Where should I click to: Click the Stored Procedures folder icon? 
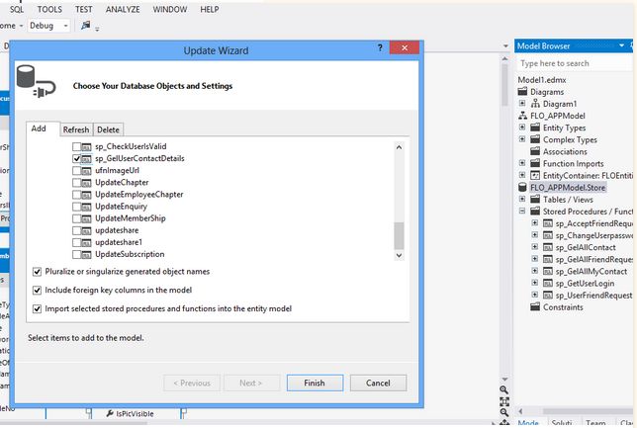pos(535,212)
